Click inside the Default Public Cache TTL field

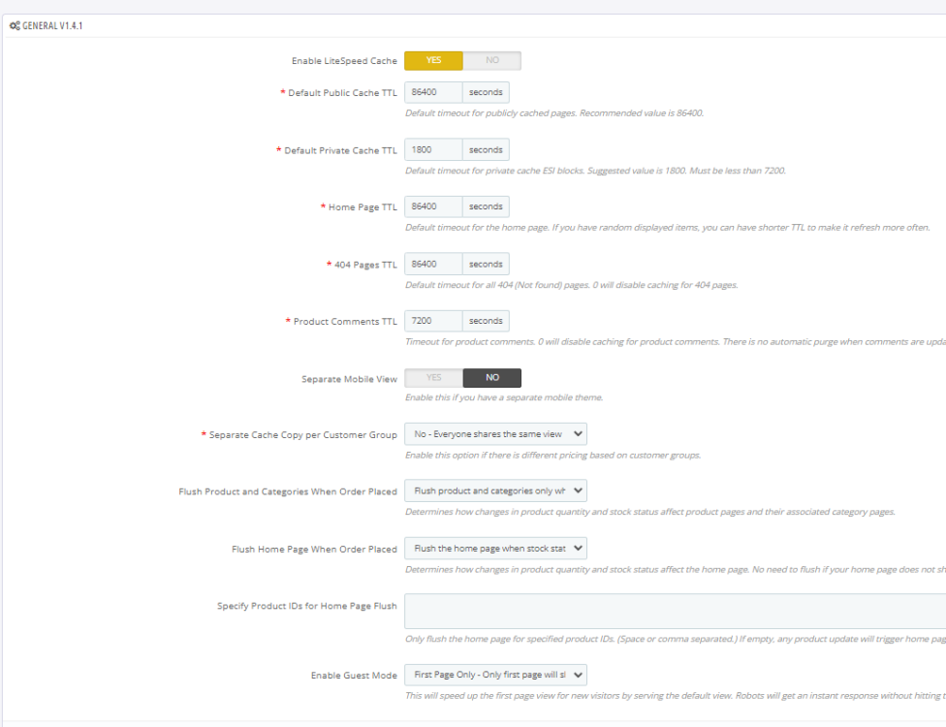pos(432,91)
